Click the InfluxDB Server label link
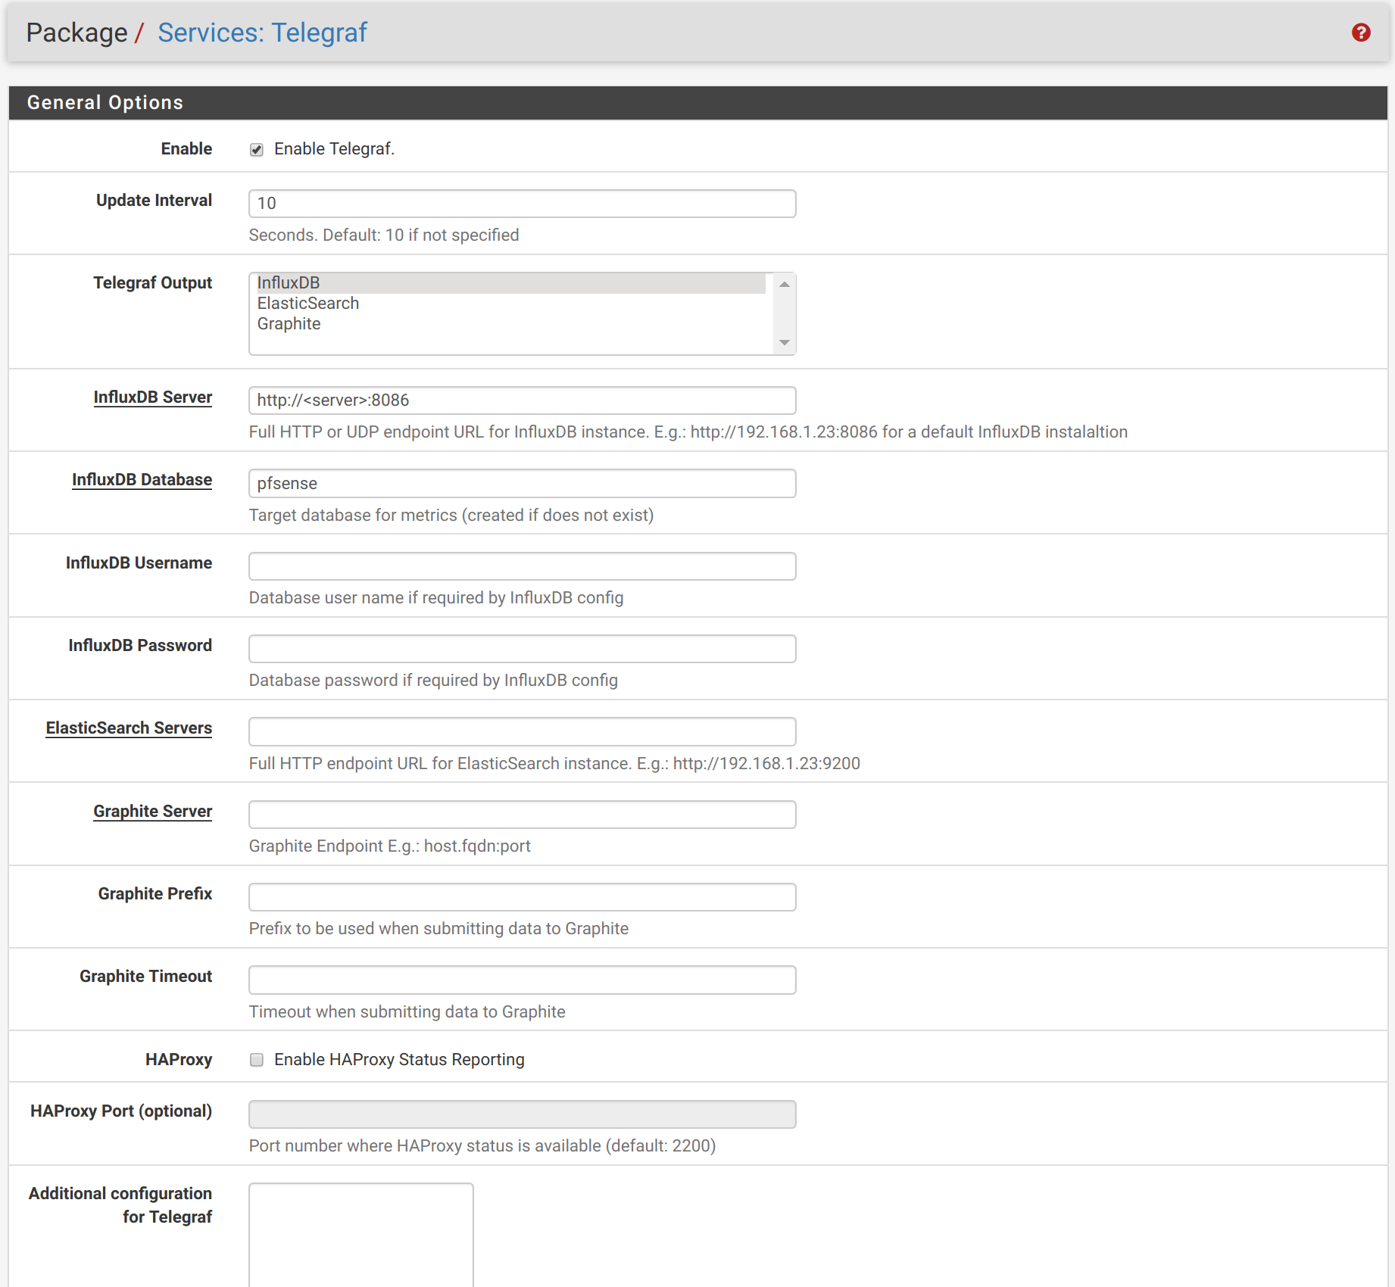 pos(152,397)
